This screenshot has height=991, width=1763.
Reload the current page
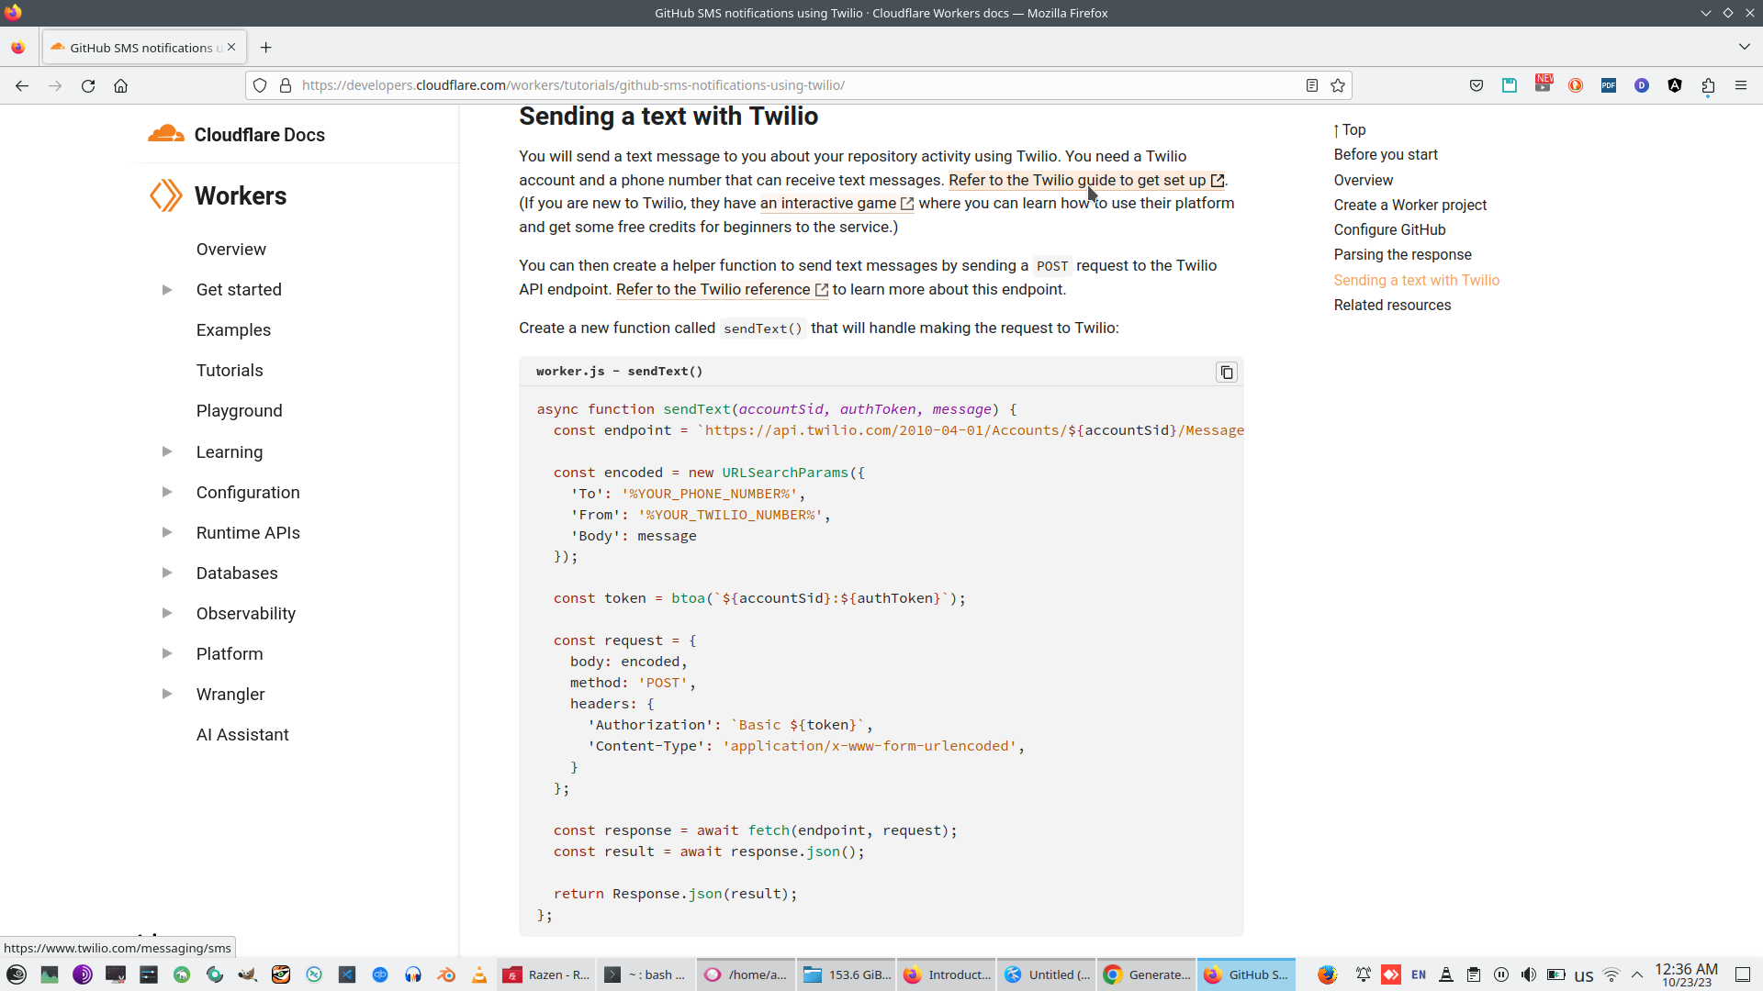88,85
